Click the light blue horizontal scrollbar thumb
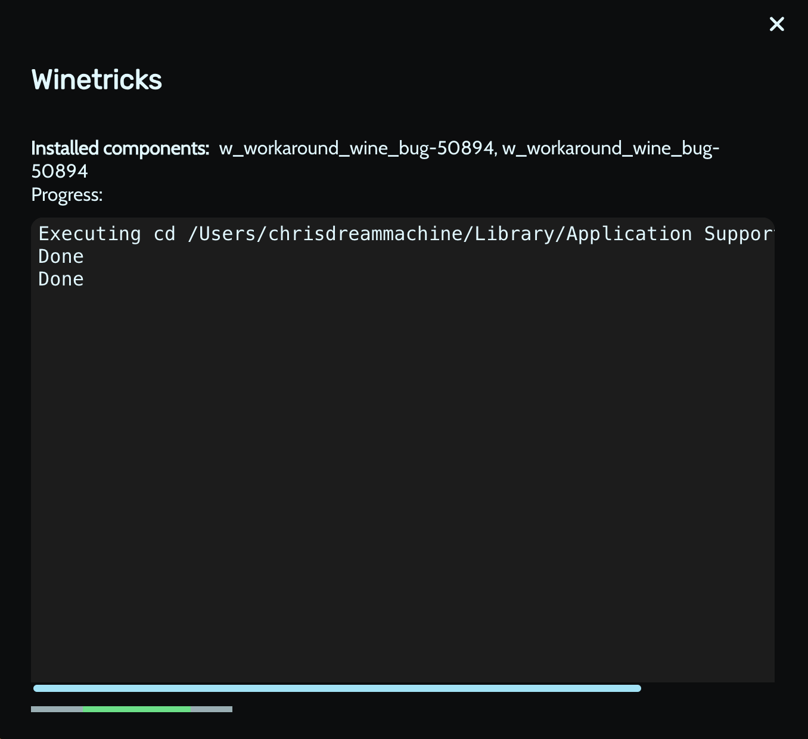This screenshot has height=739, width=808. (x=337, y=688)
